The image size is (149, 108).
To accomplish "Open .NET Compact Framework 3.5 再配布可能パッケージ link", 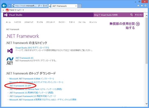I will [33, 96].
